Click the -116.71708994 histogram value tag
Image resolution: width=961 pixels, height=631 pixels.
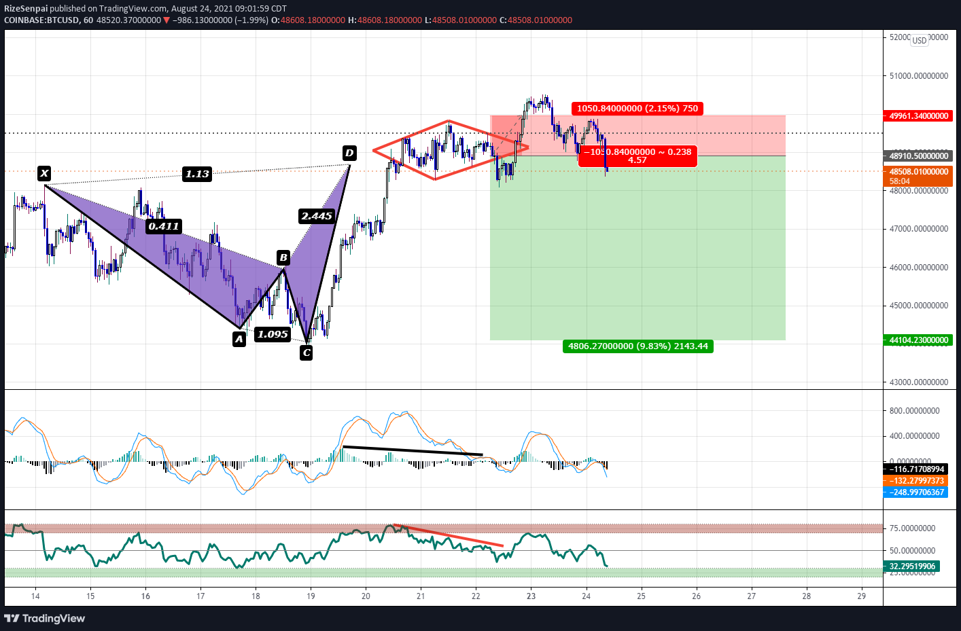[915, 469]
